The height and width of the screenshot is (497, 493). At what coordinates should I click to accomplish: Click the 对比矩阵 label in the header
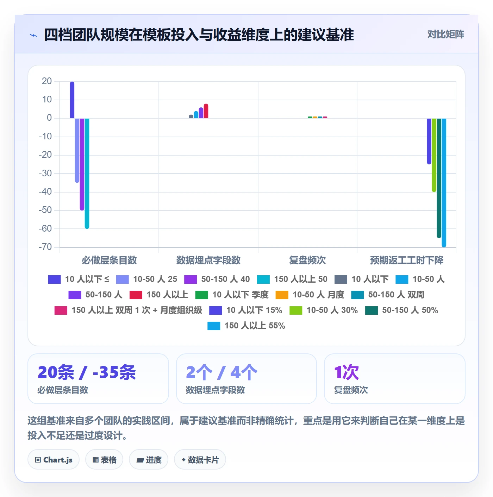(x=445, y=34)
